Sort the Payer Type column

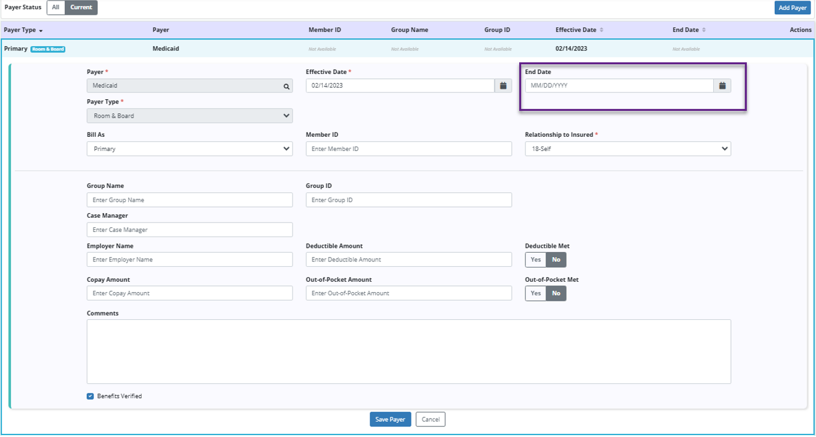pos(41,31)
